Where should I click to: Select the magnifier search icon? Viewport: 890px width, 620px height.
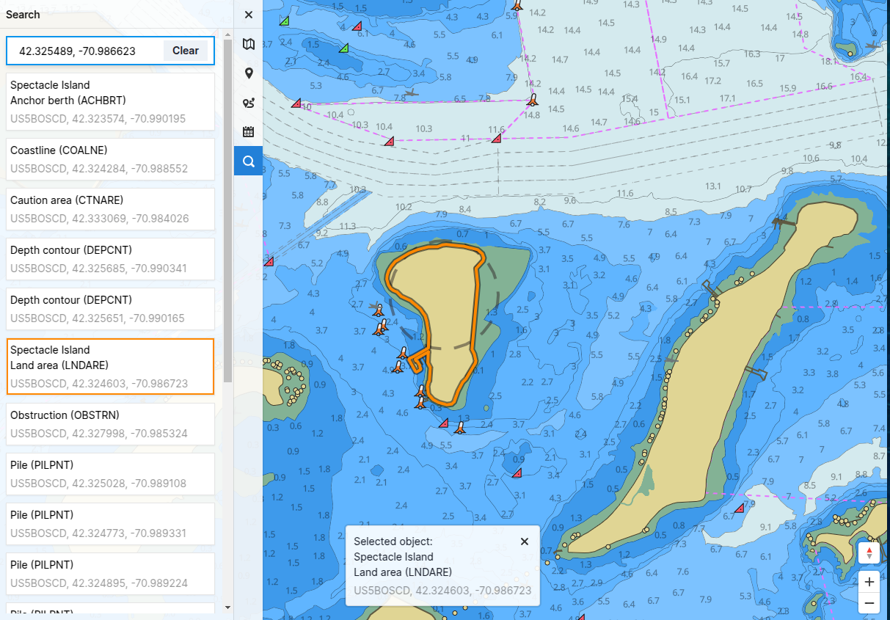coord(249,161)
